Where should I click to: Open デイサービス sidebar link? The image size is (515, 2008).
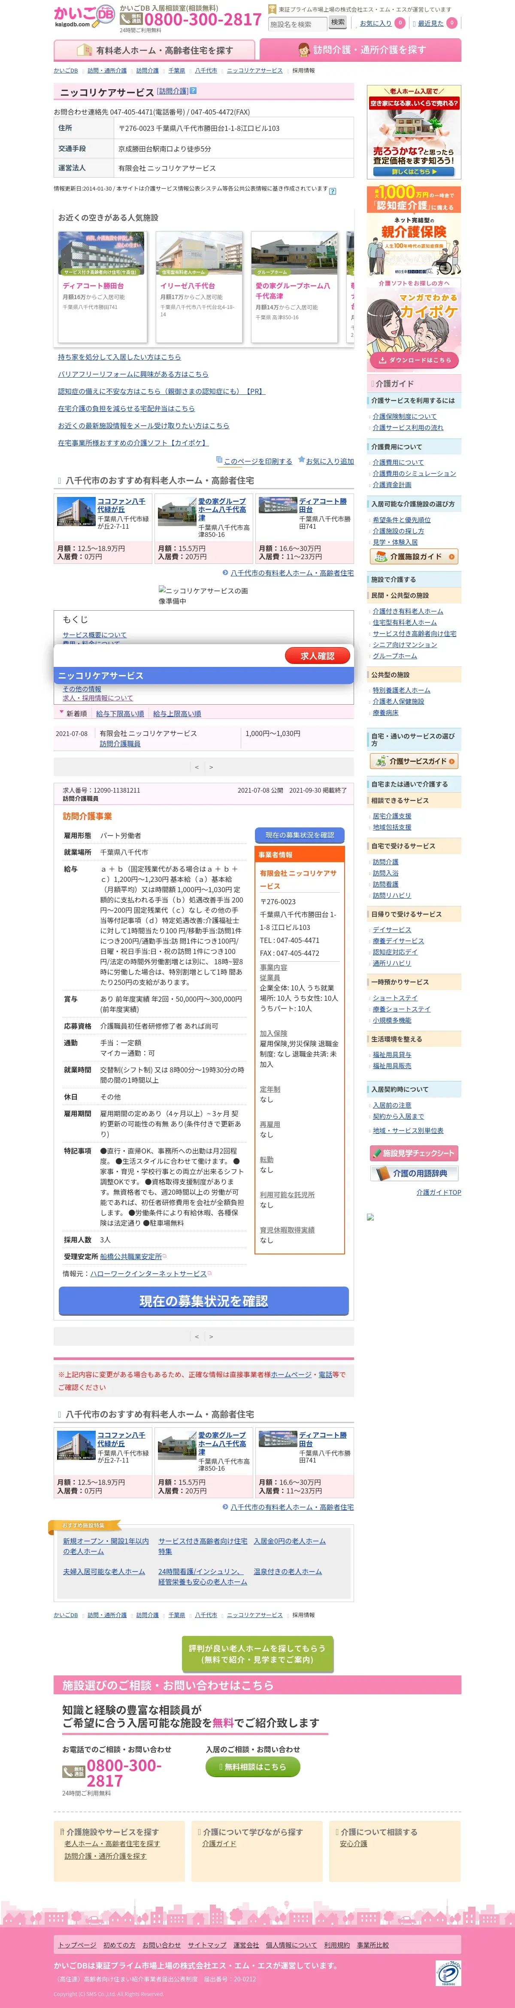(x=392, y=929)
